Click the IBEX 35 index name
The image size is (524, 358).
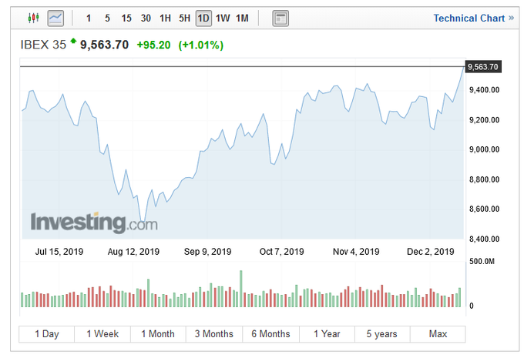(43, 45)
